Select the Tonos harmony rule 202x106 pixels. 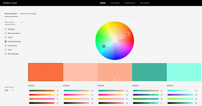[8, 50]
